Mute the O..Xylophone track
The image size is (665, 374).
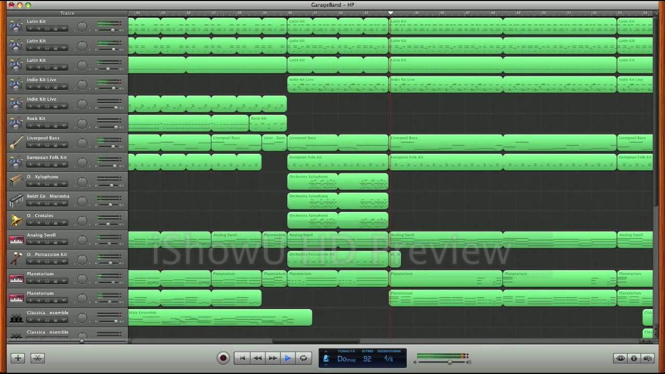click(x=38, y=184)
